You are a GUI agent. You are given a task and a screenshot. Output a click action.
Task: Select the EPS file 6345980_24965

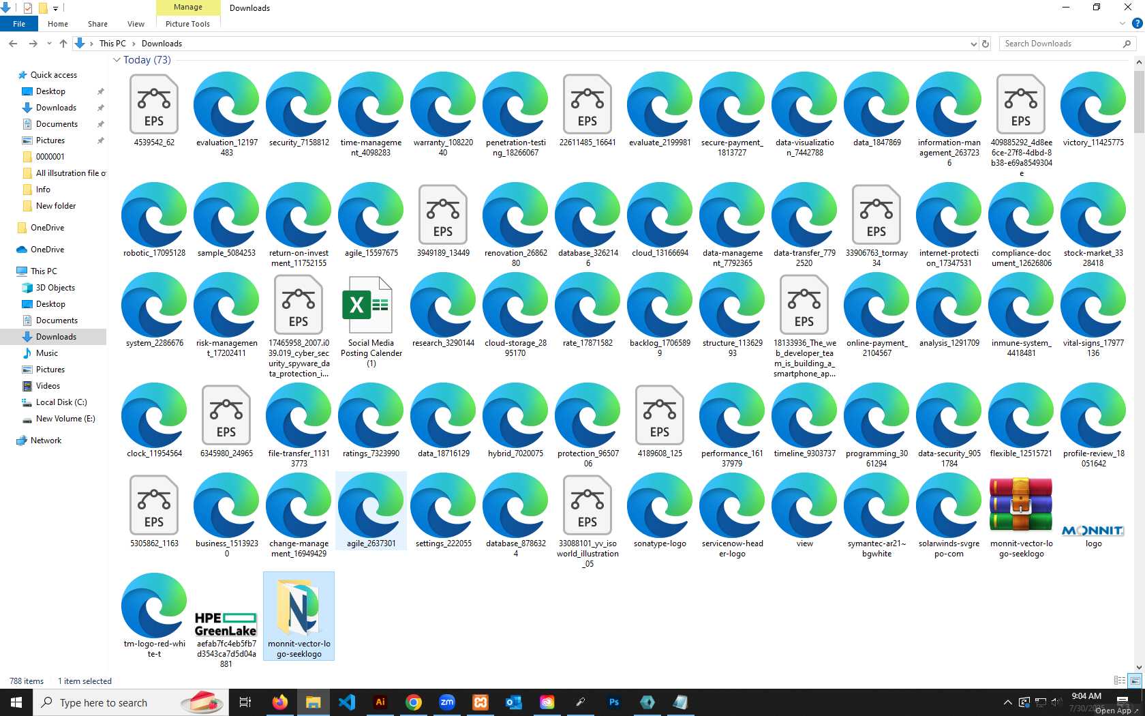point(226,420)
